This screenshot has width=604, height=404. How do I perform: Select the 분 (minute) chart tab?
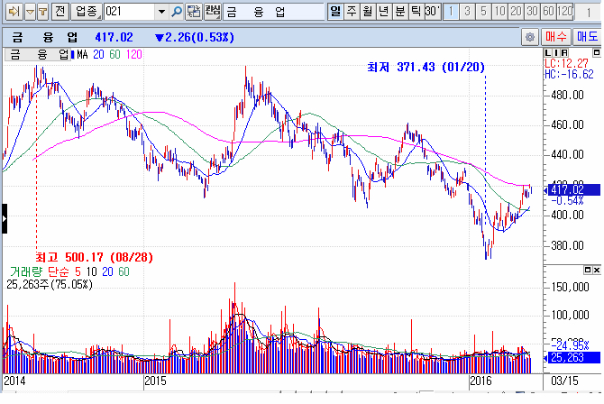398,12
